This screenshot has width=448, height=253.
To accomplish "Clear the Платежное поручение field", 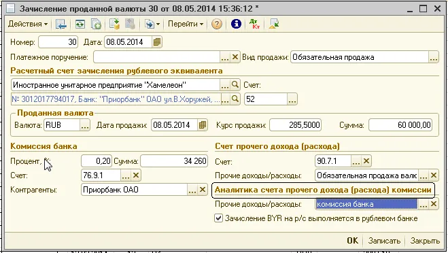I will pos(235,57).
